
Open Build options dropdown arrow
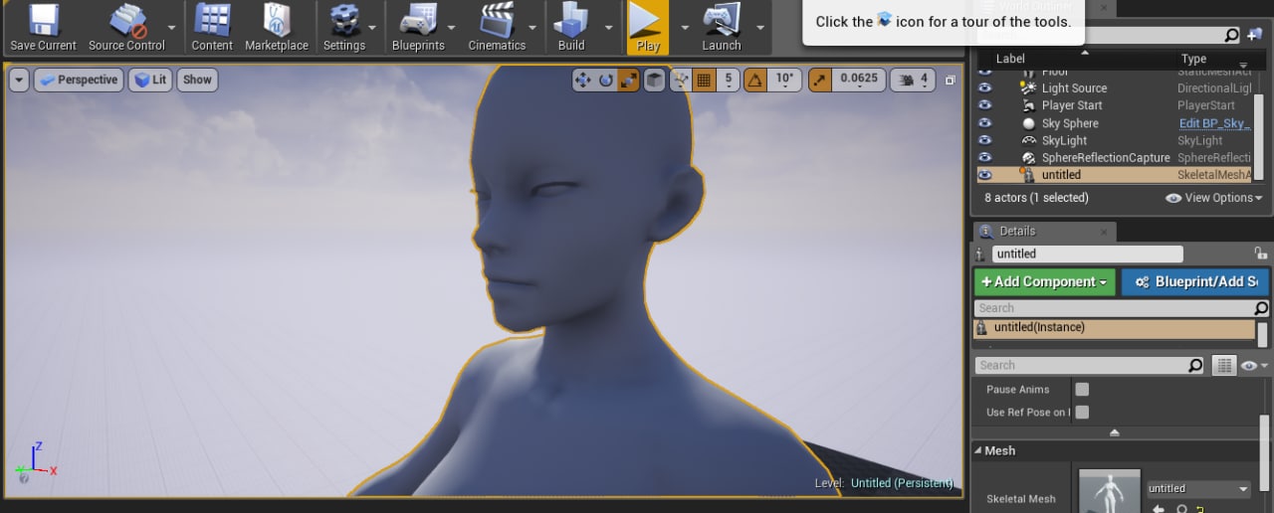607,28
